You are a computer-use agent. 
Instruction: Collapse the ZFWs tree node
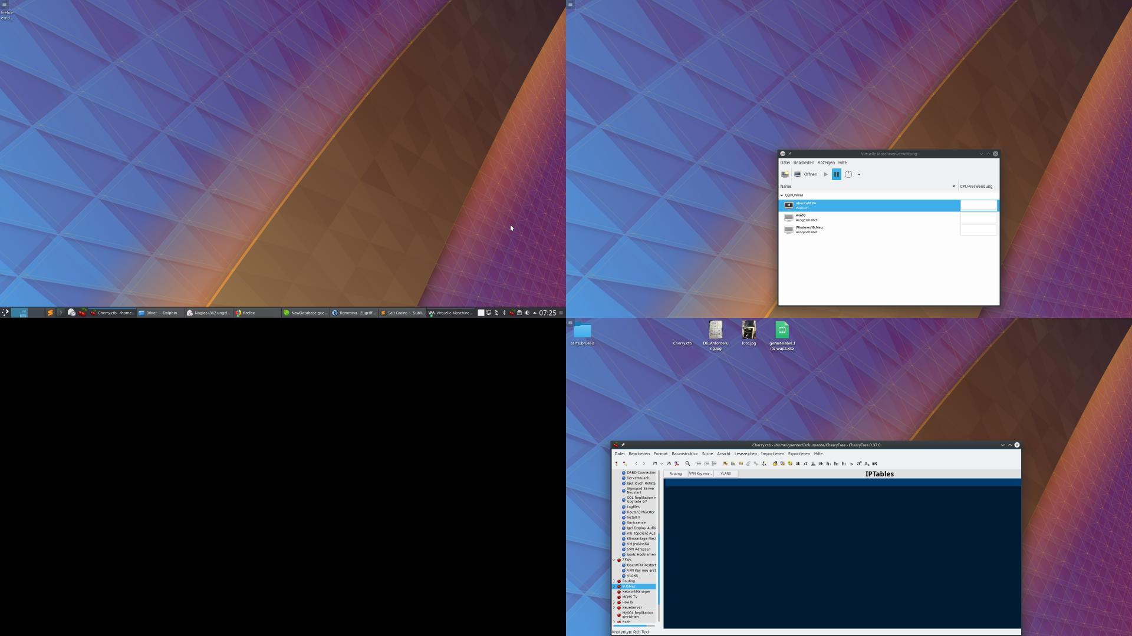(x=614, y=560)
